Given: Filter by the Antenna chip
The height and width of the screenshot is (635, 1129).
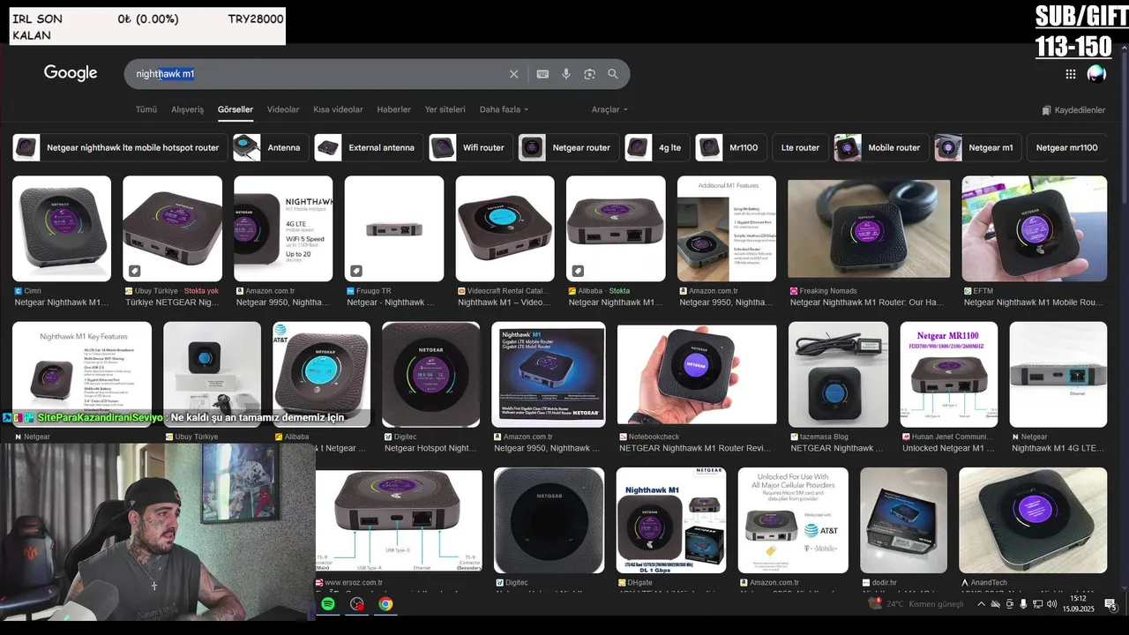Looking at the screenshot, I should point(271,147).
